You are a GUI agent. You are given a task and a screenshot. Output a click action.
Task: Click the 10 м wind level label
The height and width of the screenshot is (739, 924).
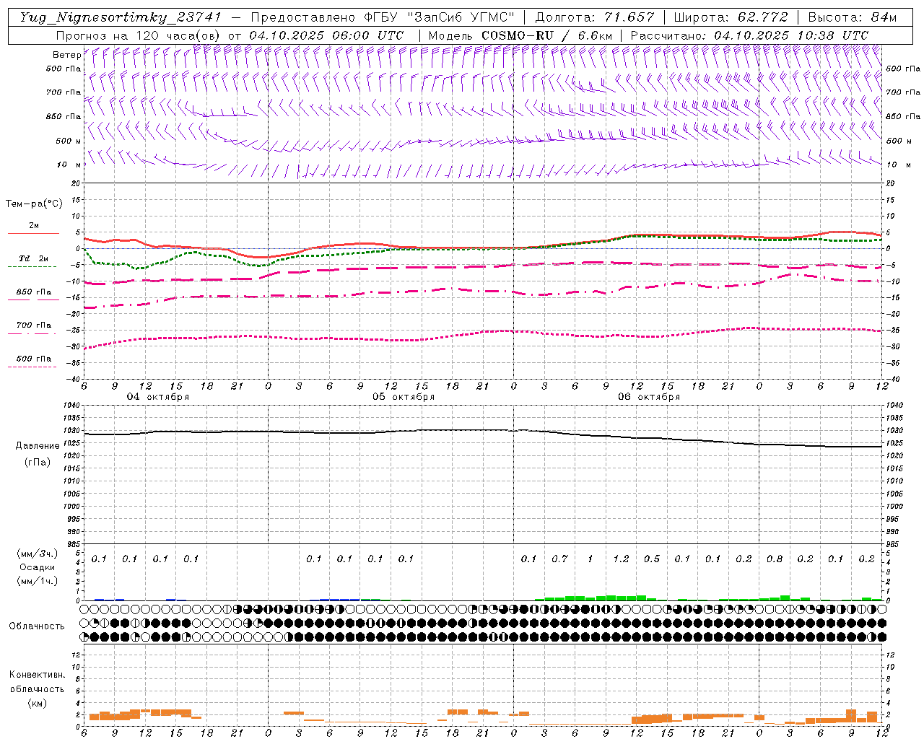(x=69, y=165)
